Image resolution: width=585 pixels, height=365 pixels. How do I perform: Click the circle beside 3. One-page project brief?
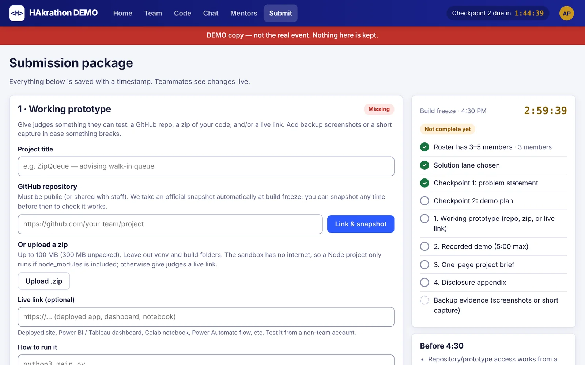(x=424, y=265)
